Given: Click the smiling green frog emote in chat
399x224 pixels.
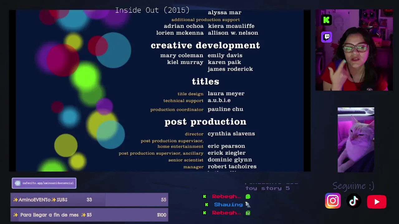Looking at the screenshot, I should (248, 197).
